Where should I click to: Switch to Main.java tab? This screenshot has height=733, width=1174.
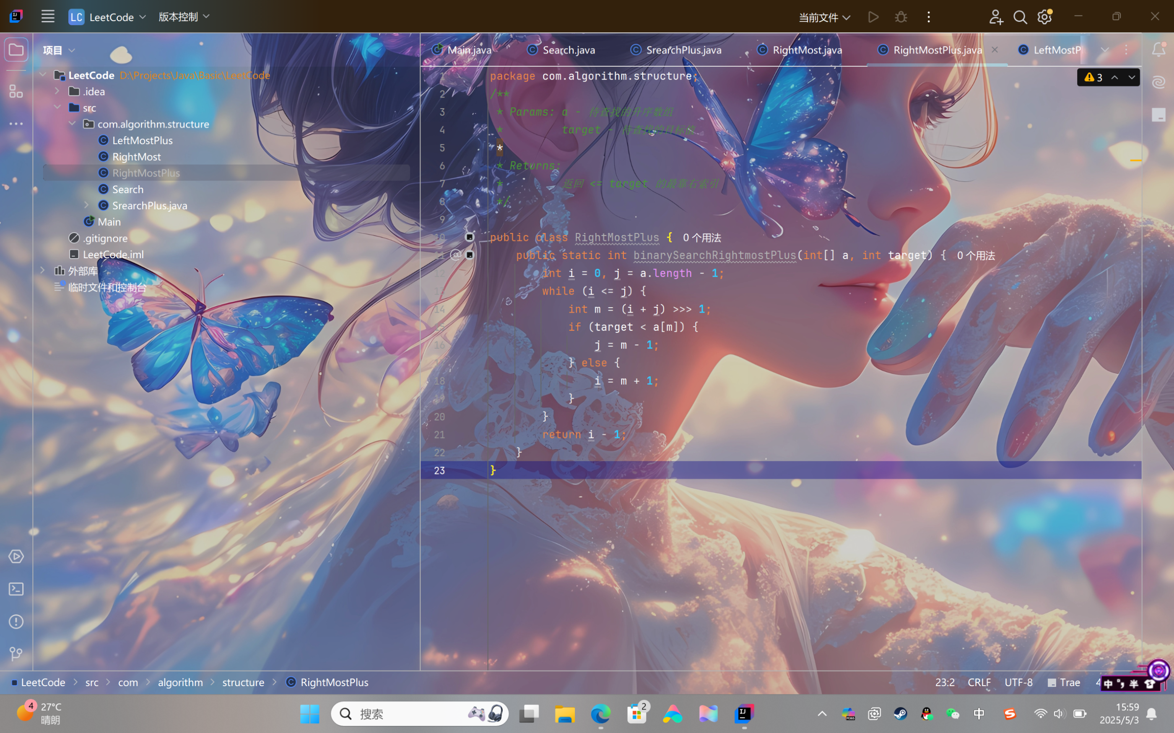[x=462, y=49]
